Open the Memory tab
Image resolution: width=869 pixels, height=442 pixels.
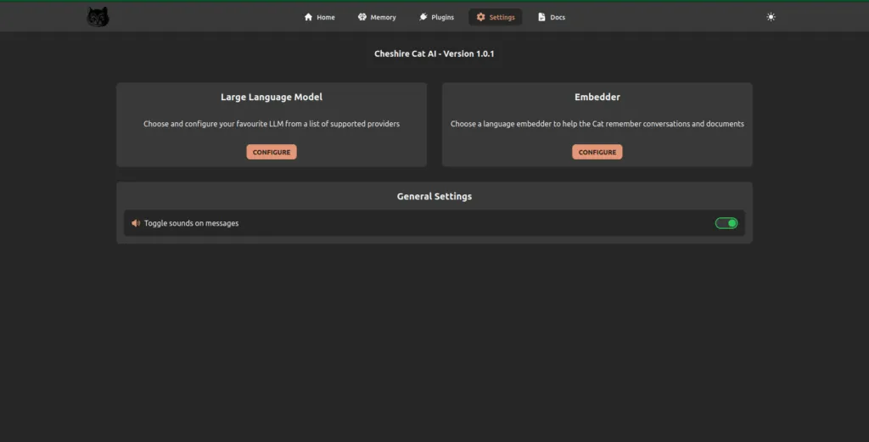(377, 17)
